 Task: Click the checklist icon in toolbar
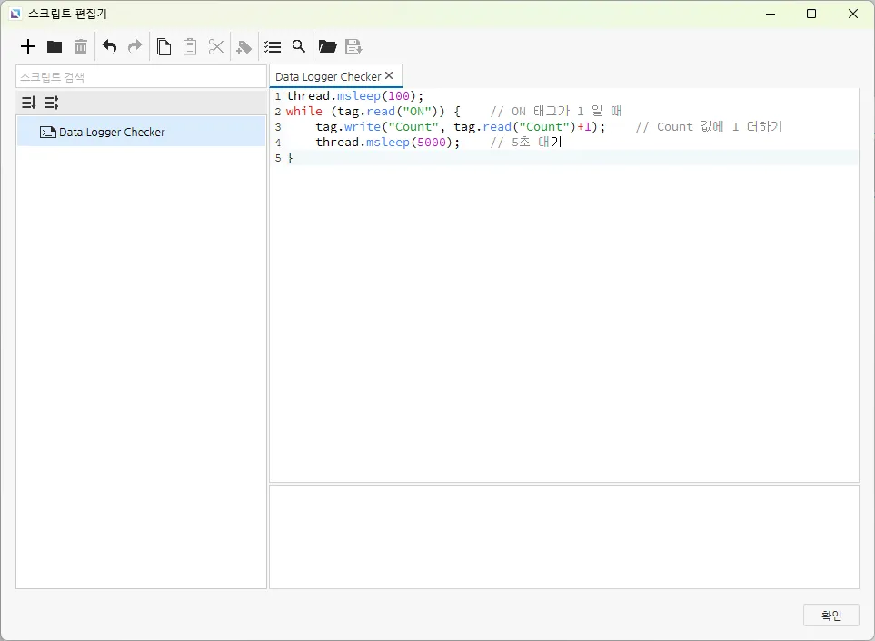click(272, 46)
